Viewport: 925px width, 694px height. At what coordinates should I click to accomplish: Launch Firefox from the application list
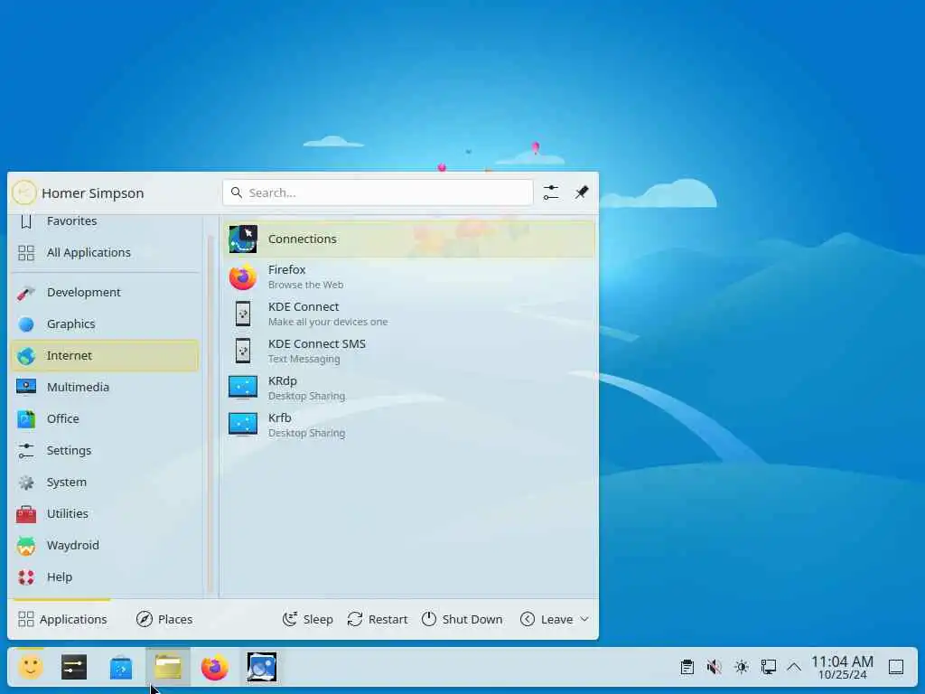[409, 277]
